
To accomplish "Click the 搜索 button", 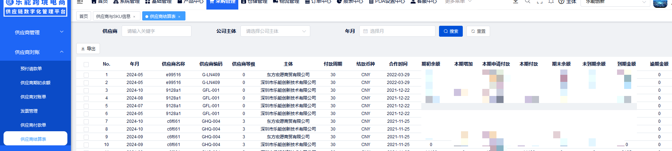I will click(x=451, y=31).
